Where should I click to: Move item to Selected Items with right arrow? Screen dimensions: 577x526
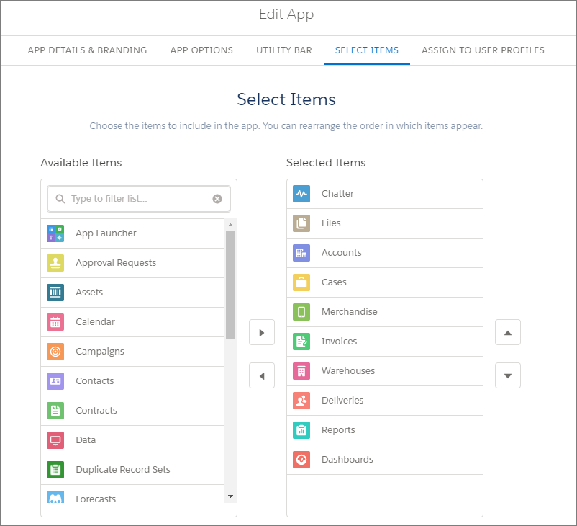(262, 333)
